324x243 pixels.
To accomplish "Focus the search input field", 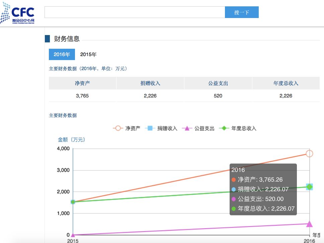I will [135, 12].
